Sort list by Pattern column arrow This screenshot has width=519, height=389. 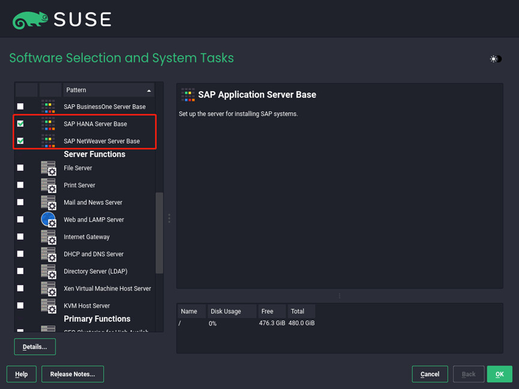[x=149, y=91]
